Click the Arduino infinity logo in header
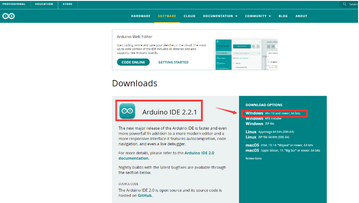The width and height of the screenshot is (359, 203). 9,16
